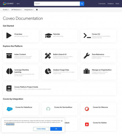Click the Coveo CLI terminal prompt icon
Screen dimensions: 122x134
87,36
